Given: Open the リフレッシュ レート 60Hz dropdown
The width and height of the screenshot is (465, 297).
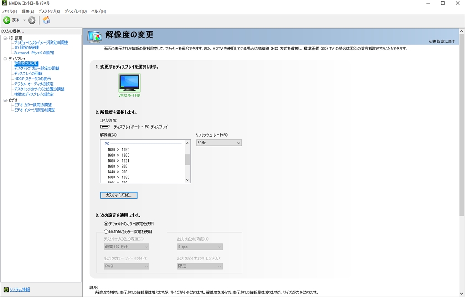Looking at the screenshot, I should [218, 143].
